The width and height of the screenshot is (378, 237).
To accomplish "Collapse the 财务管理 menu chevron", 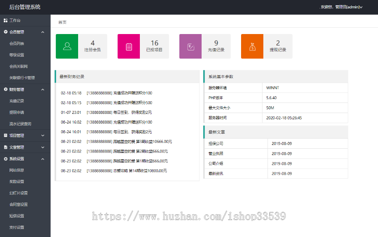I will (x=43, y=90).
